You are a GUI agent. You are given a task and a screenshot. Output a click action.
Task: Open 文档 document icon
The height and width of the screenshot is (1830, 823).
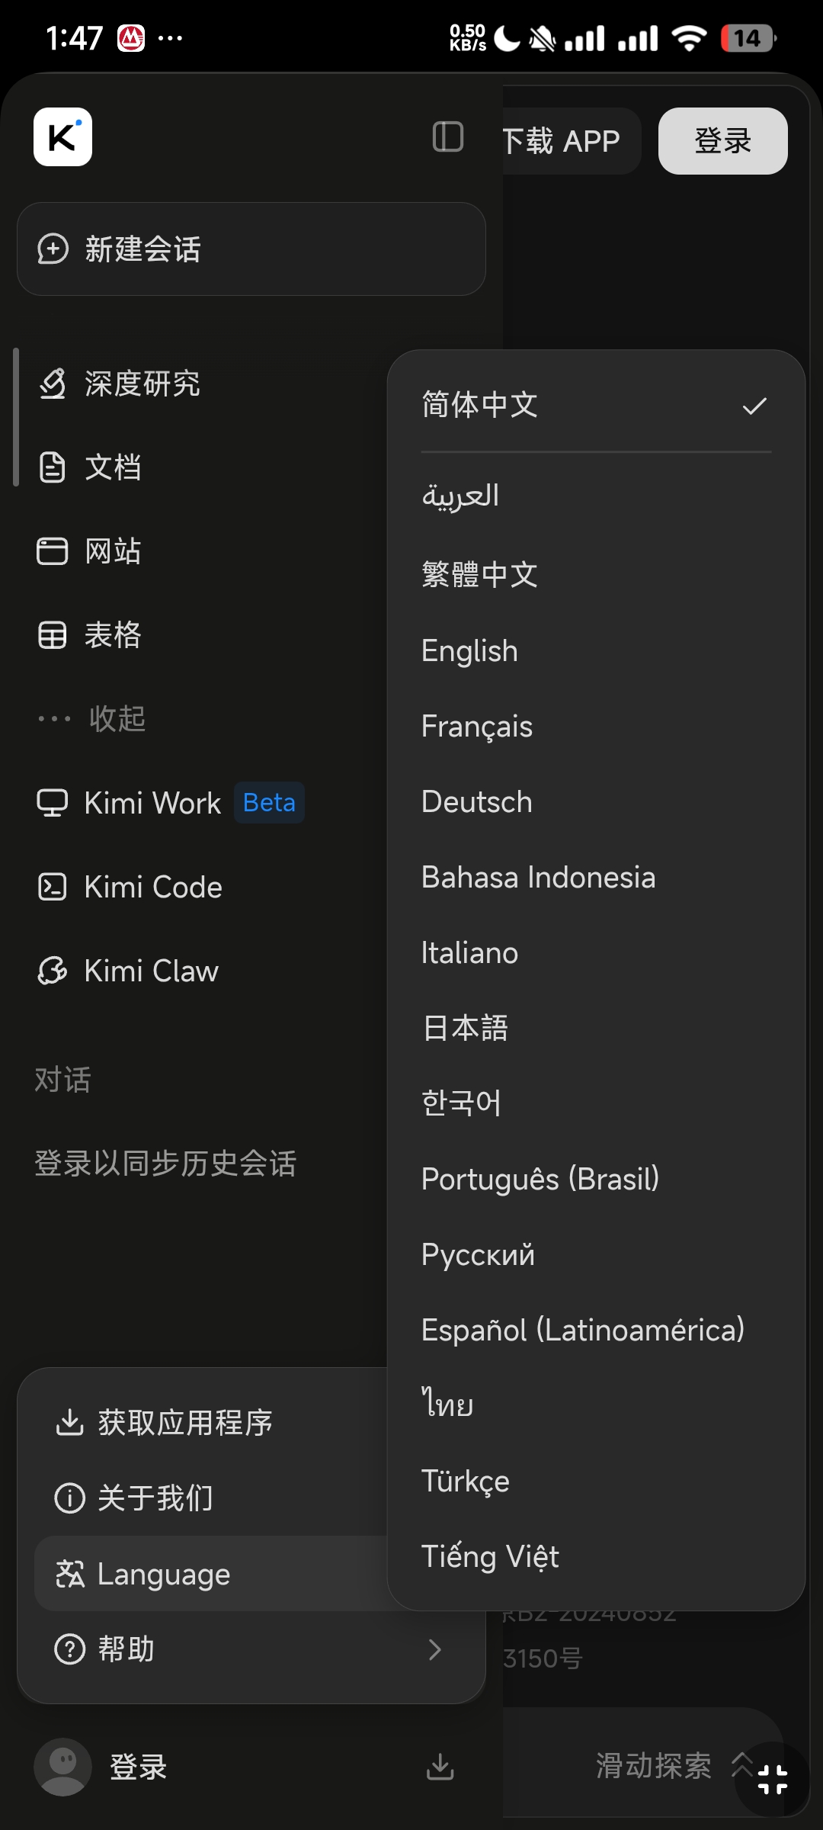pos(53,467)
